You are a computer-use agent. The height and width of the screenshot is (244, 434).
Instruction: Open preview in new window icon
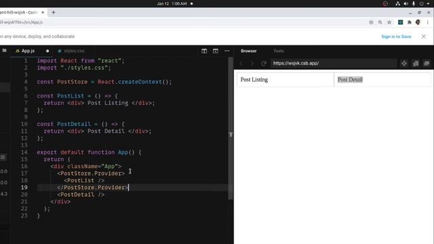pyautogui.click(x=427, y=63)
